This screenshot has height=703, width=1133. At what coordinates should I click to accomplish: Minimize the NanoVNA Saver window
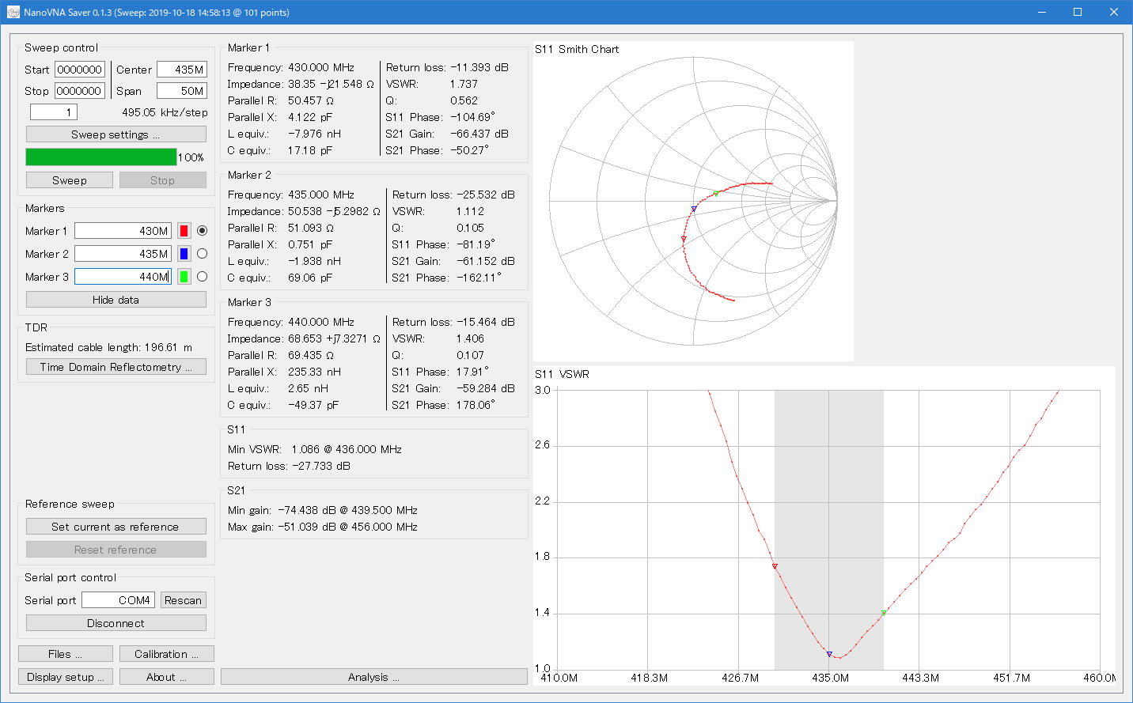point(1042,12)
